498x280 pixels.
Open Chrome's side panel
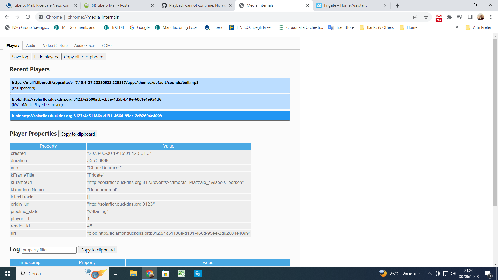[470, 17]
